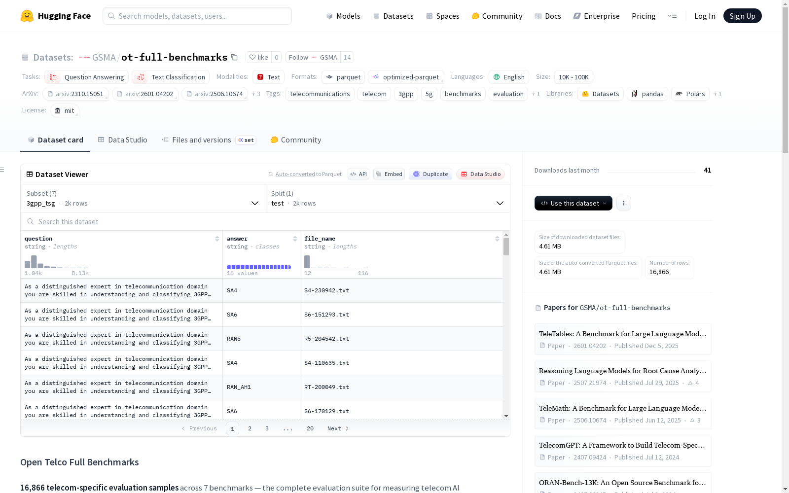789x493 pixels.
Task: Open Models in the top navigation
Action: click(343, 16)
